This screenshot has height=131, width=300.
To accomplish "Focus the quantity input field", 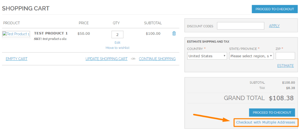I will (x=117, y=34).
